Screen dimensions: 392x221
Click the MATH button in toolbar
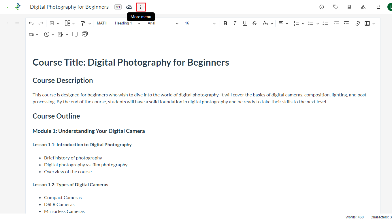[102, 23]
